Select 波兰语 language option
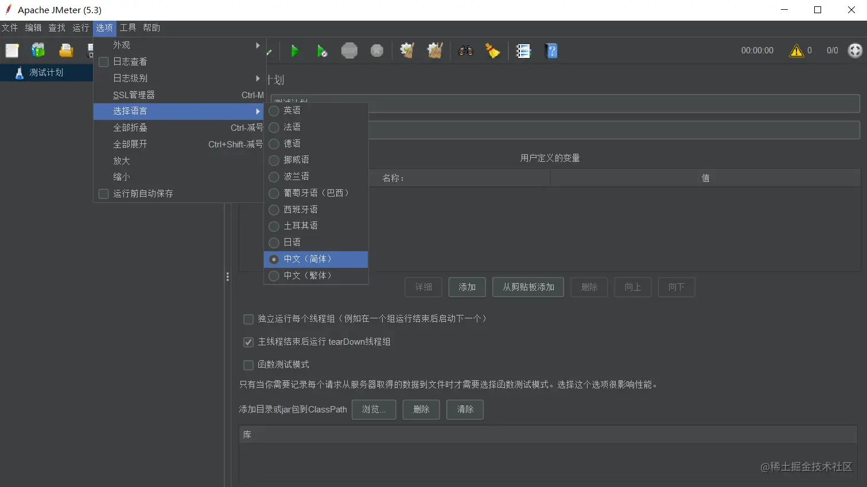This screenshot has width=867, height=487. 316,176
